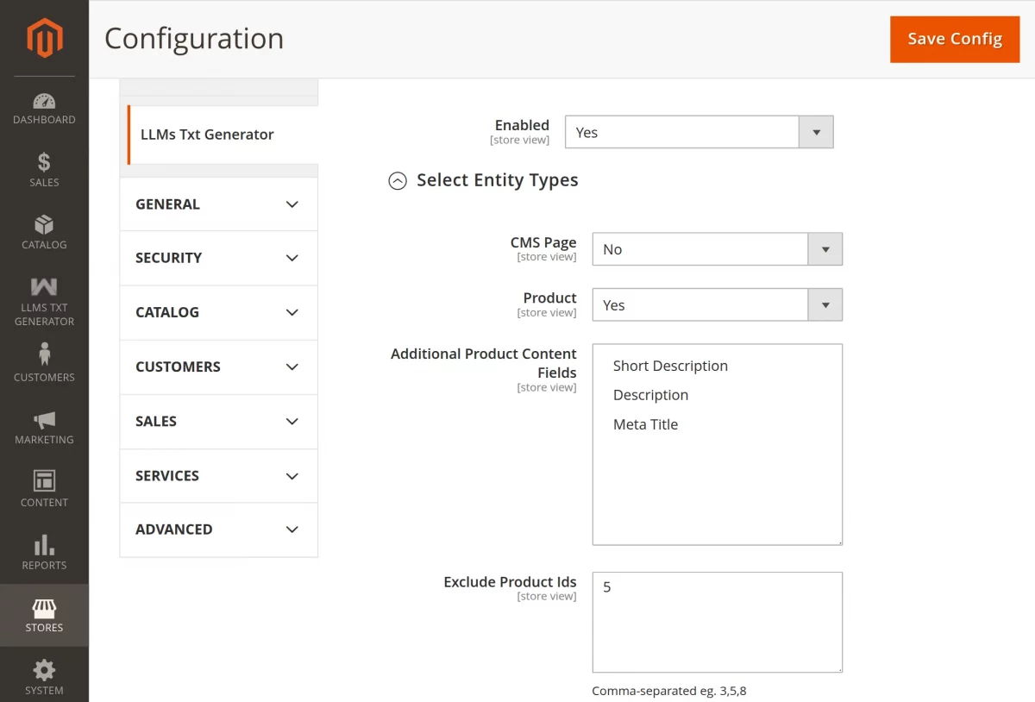Select Short Description in the multiselect list
The width and height of the screenshot is (1035, 702).
(670, 366)
